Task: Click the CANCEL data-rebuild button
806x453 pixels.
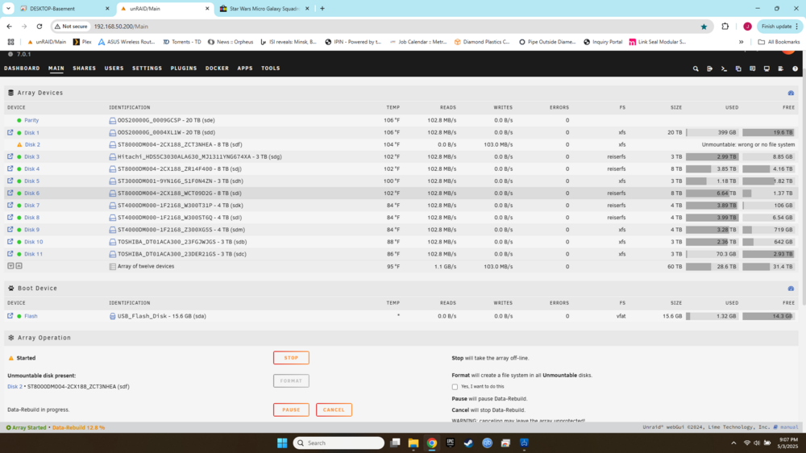Action: tap(334, 409)
